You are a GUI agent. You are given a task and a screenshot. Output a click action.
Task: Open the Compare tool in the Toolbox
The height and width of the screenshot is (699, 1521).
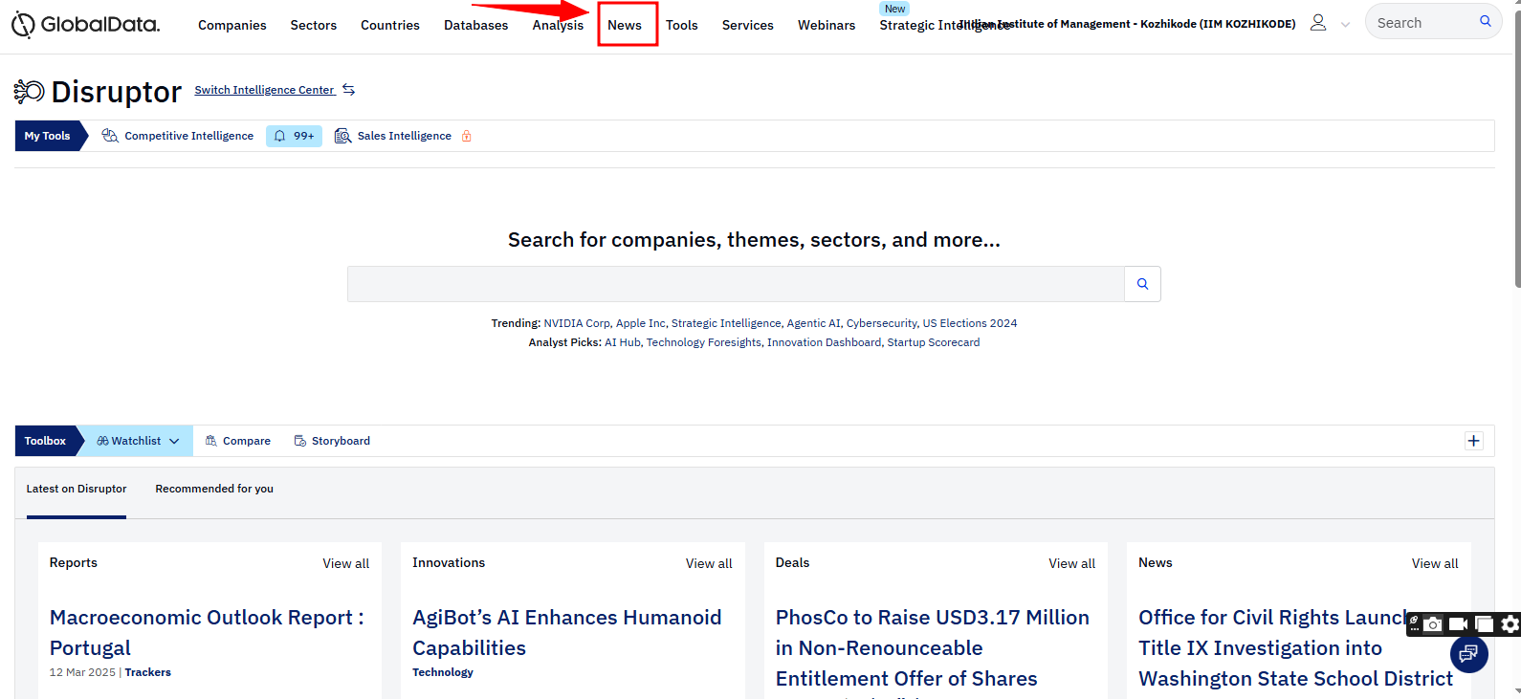click(x=238, y=441)
